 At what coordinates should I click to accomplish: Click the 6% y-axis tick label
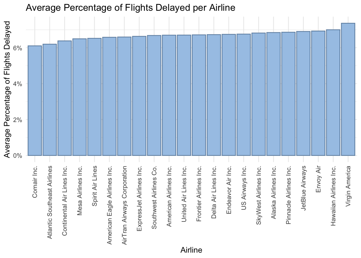tap(18, 48)
